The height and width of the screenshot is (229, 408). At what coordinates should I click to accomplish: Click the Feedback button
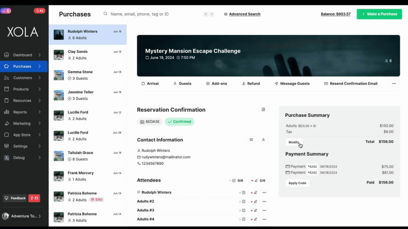click(x=15, y=198)
